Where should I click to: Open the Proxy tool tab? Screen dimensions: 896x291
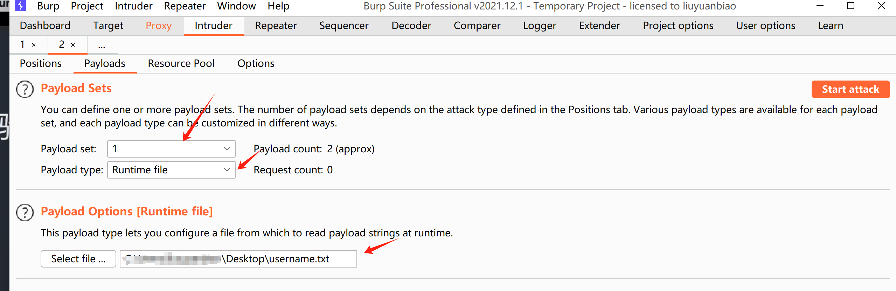(159, 26)
